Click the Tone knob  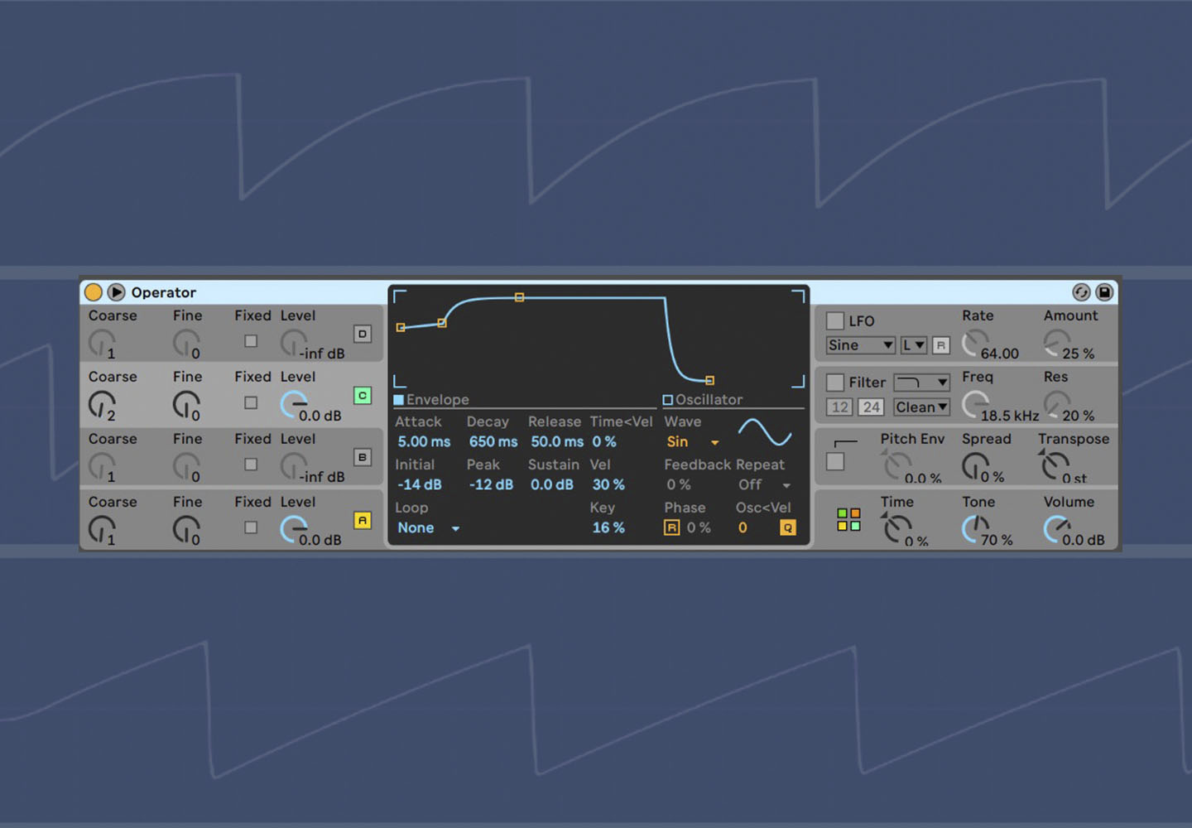tap(976, 528)
